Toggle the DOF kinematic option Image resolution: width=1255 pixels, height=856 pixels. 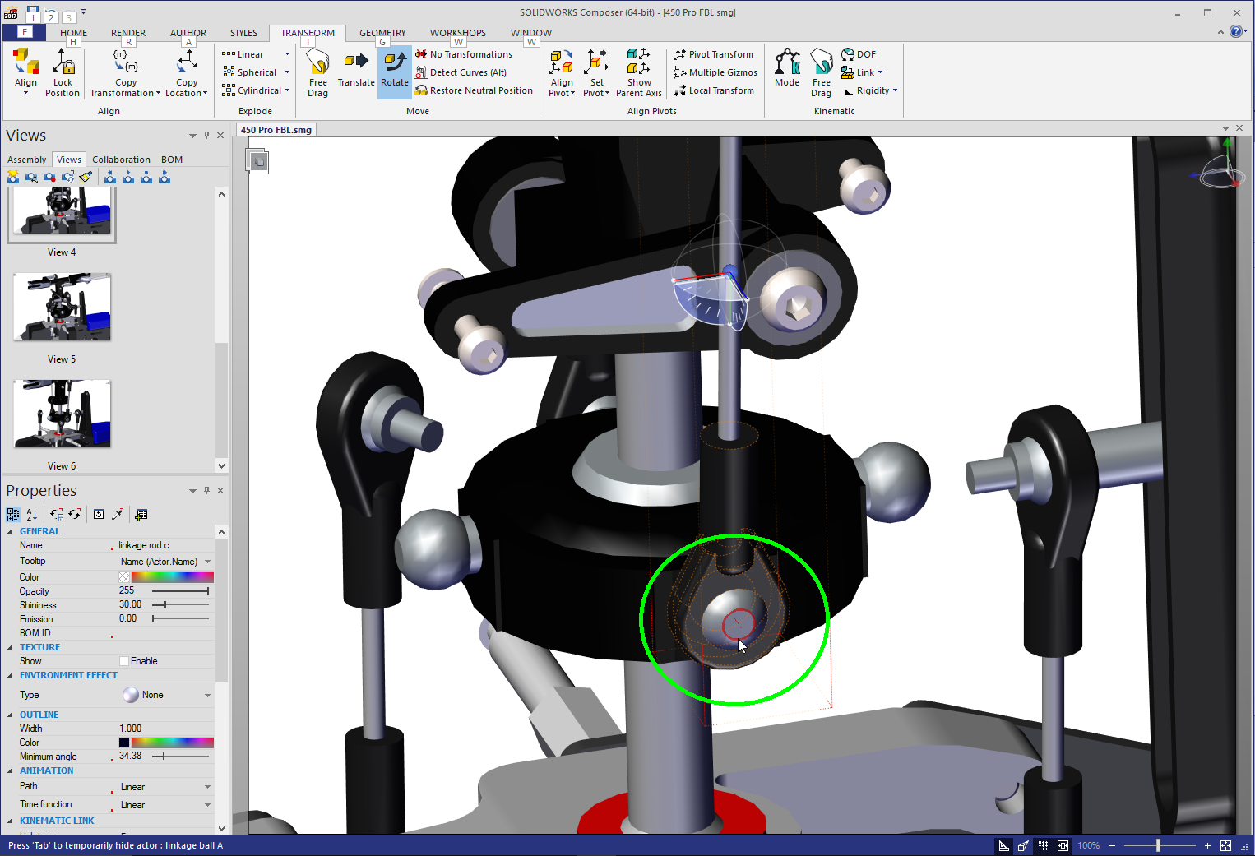[x=859, y=54]
